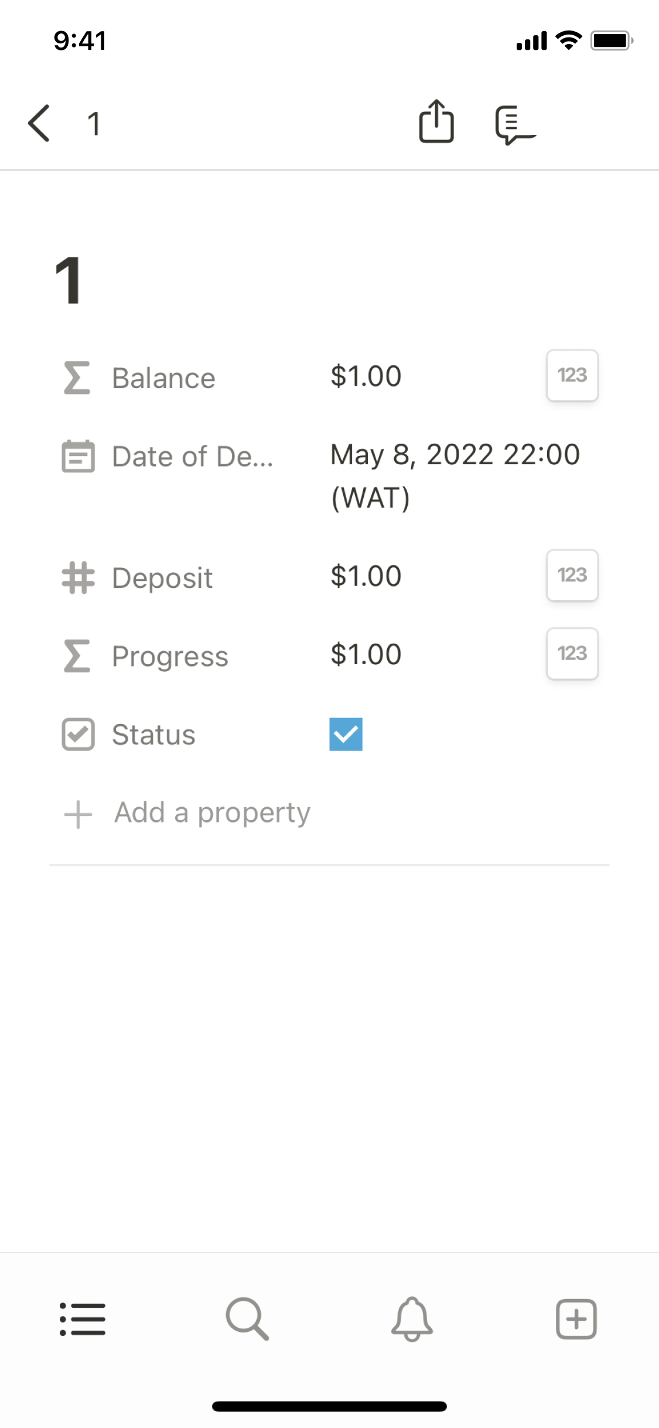Tap the search magnifier icon
Image resolution: width=659 pixels, height=1428 pixels.
pos(247,1319)
